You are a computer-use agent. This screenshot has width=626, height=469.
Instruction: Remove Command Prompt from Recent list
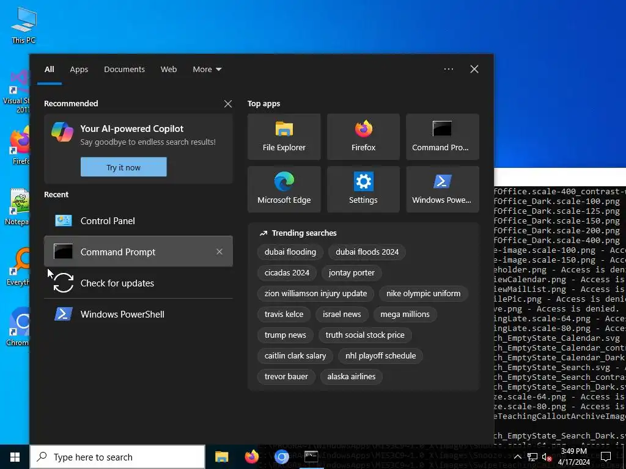click(x=219, y=252)
